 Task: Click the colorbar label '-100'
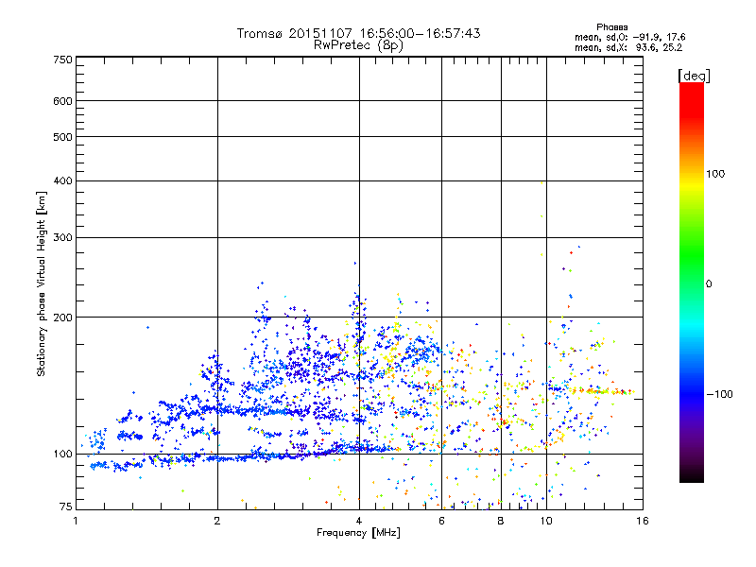719,394
